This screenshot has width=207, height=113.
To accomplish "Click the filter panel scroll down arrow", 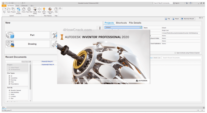I will point(30,101).
